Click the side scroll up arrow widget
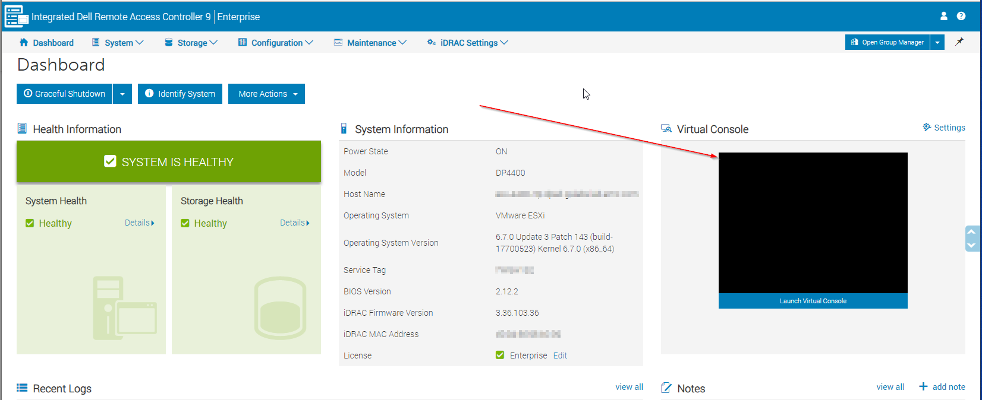Image resolution: width=982 pixels, height=400 pixels. coord(971,232)
